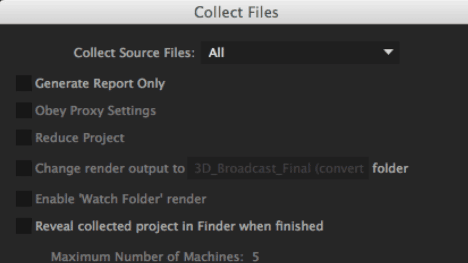Click the Collect Files title bar

pyautogui.click(x=234, y=13)
